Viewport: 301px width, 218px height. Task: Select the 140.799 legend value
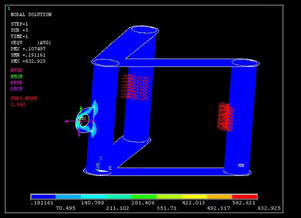[92, 203]
